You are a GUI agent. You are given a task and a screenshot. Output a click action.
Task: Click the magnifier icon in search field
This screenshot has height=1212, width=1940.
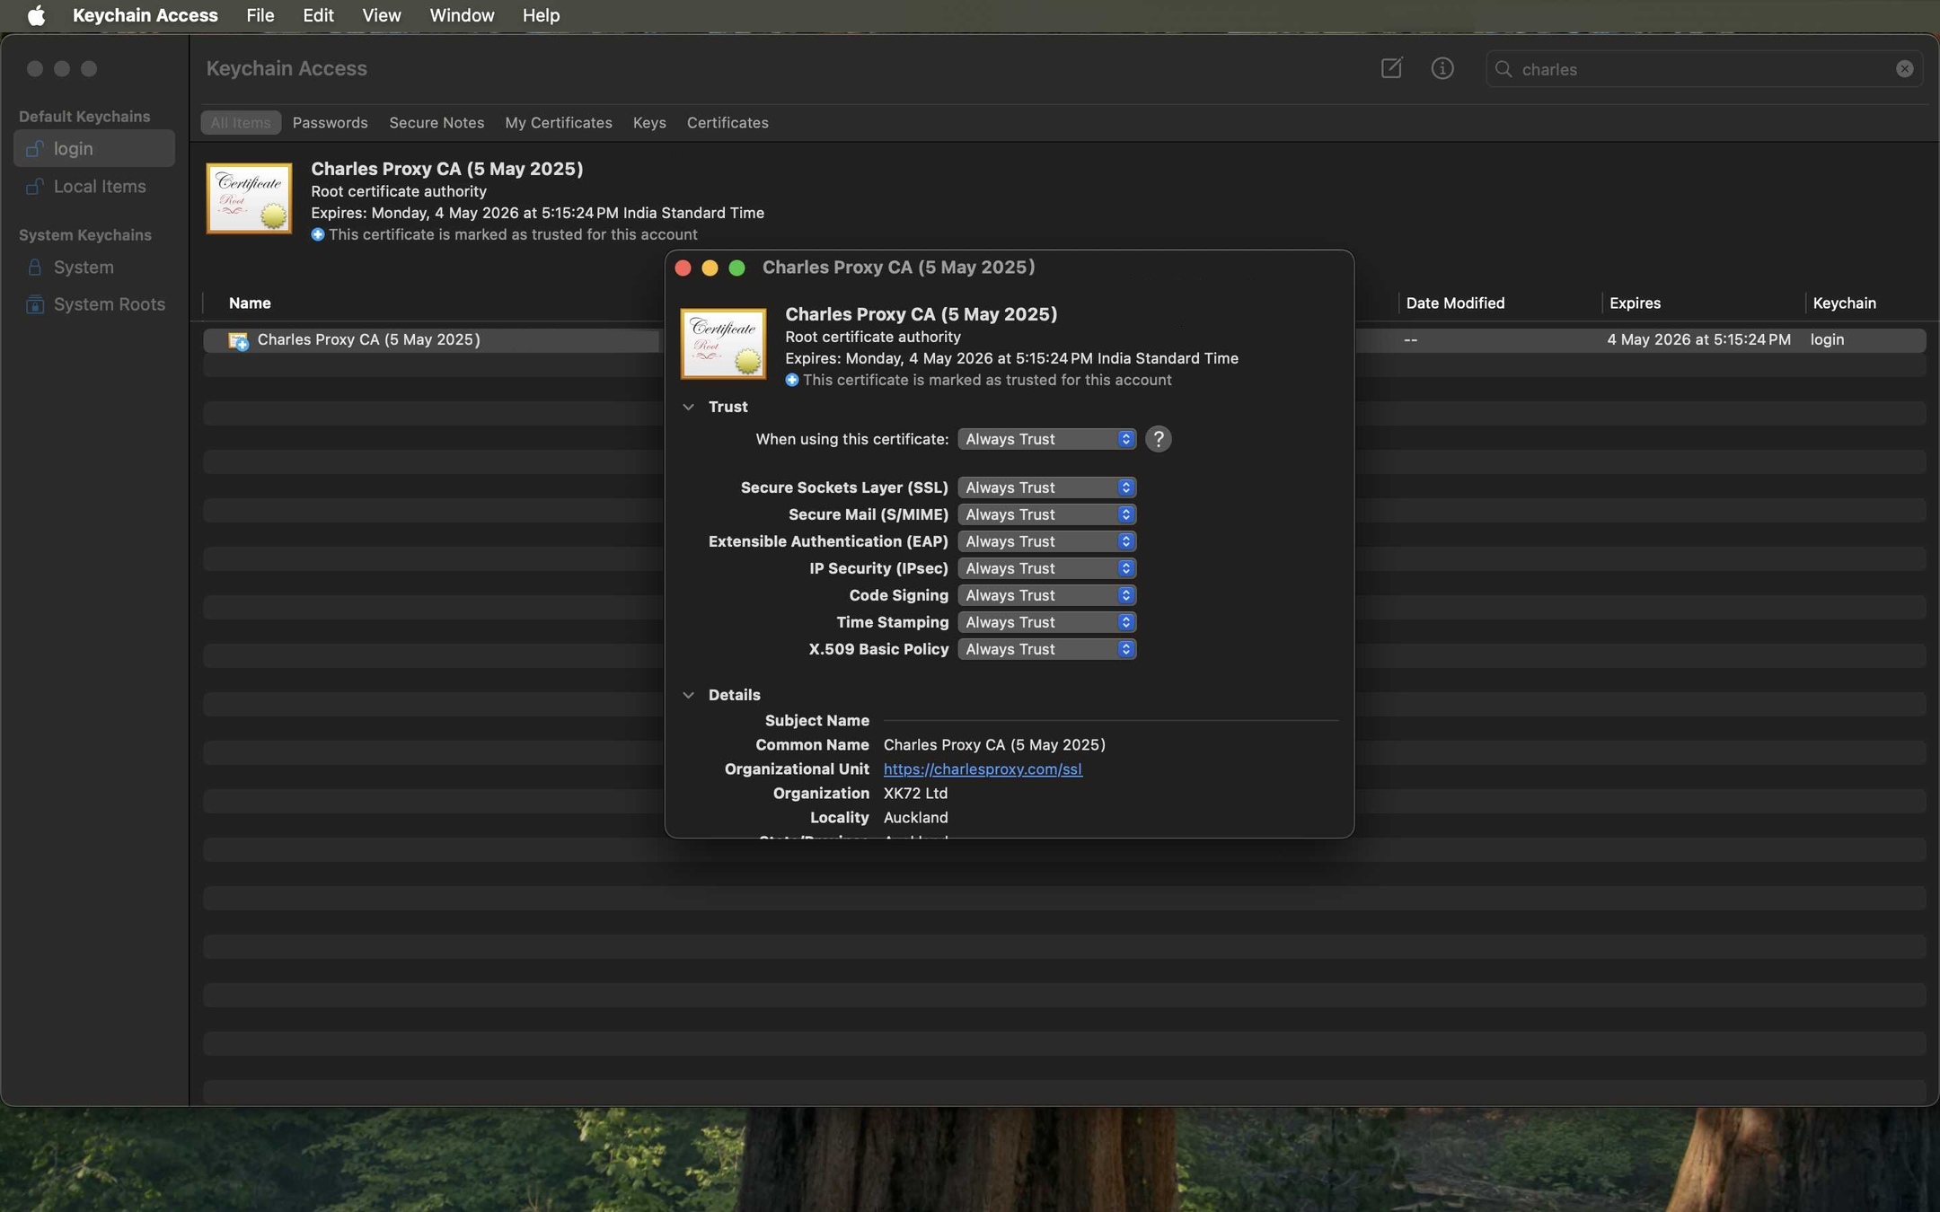pyautogui.click(x=1503, y=69)
